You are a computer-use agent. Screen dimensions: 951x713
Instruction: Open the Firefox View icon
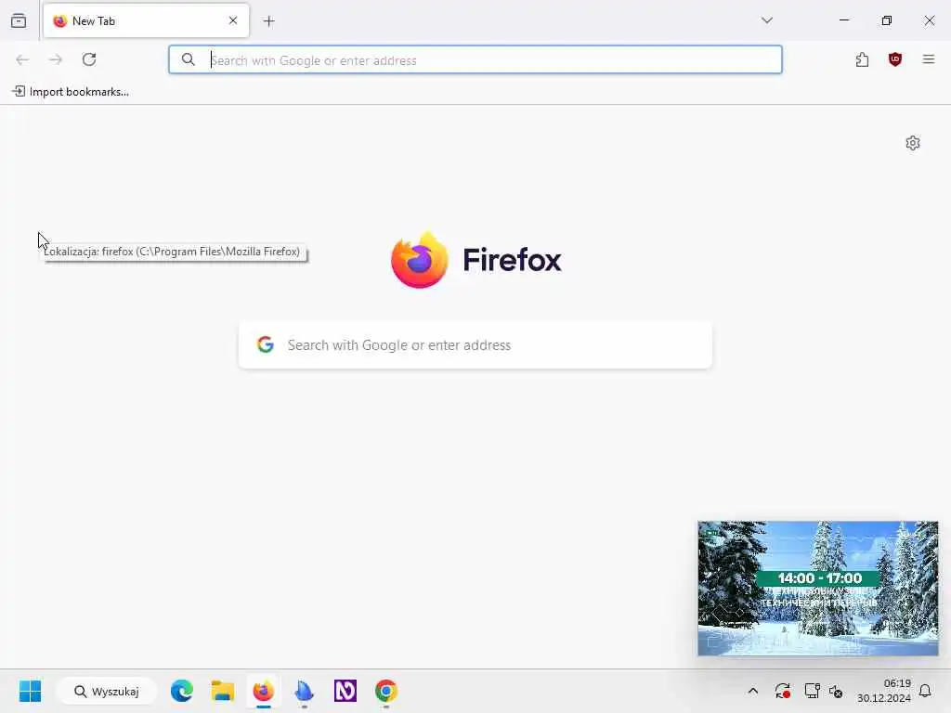coord(19,21)
